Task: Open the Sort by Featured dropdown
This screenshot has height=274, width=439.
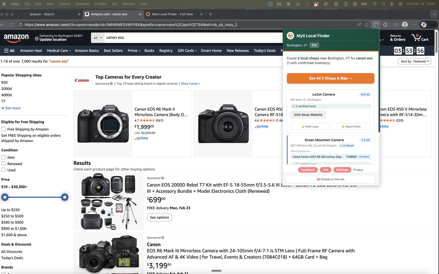Action: [414, 61]
